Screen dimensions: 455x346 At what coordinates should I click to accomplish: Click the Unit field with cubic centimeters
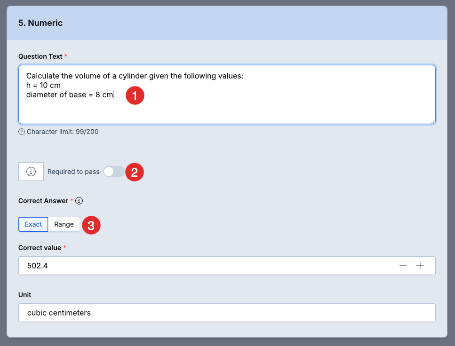pyautogui.click(x=227, y=313)
